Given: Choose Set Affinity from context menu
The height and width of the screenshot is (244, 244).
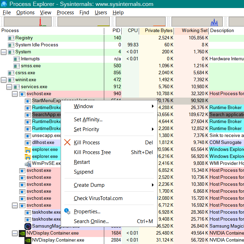Looking at the screenshot, I should [109, 120].
